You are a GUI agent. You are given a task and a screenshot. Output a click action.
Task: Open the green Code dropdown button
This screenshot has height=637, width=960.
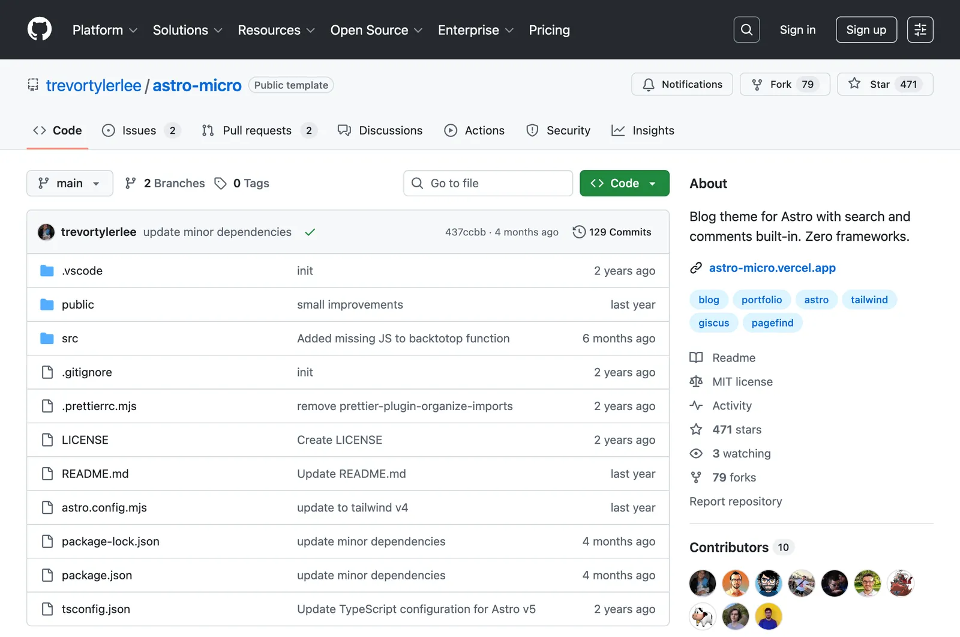point(625,183)
